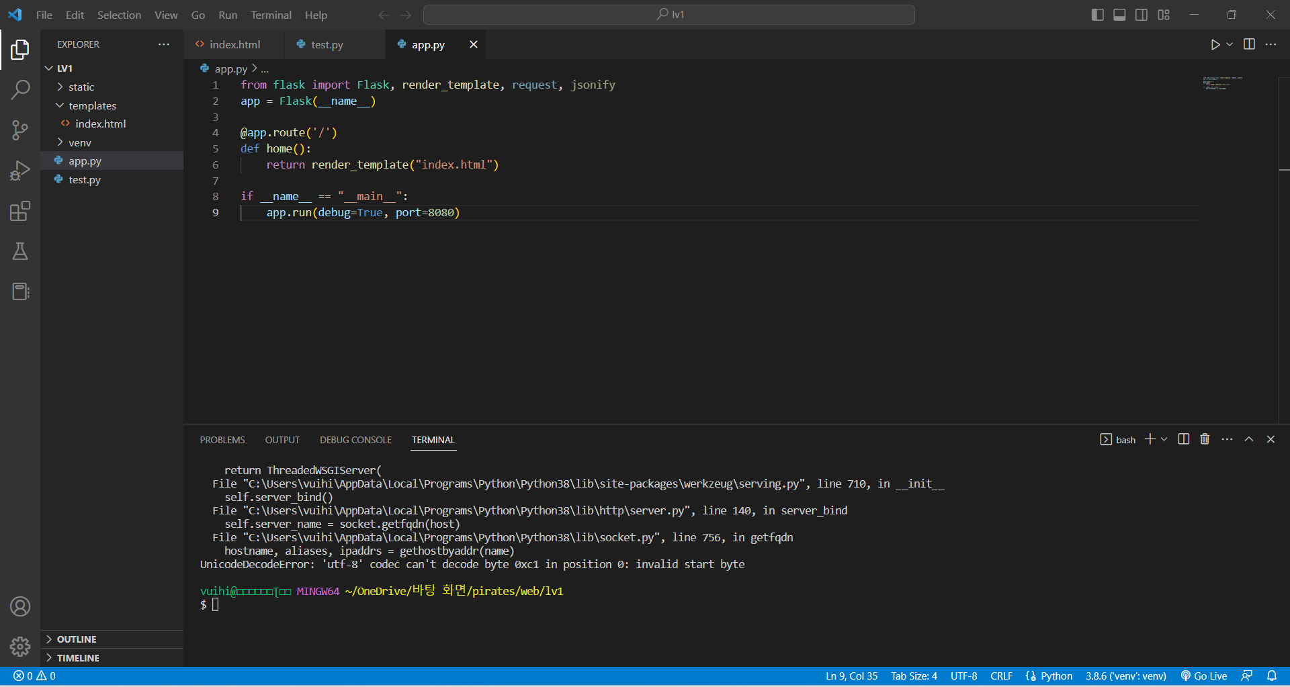Click the VS Code logo icon
This screenshot has width=1290, height=687.
[x=15, y=15]
